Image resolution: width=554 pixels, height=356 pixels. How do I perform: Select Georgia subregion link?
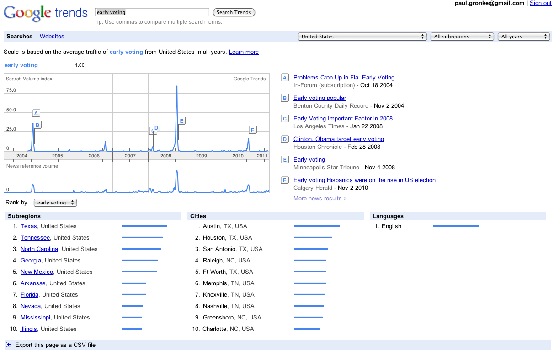pyautogui.click(x=31, y=261)
